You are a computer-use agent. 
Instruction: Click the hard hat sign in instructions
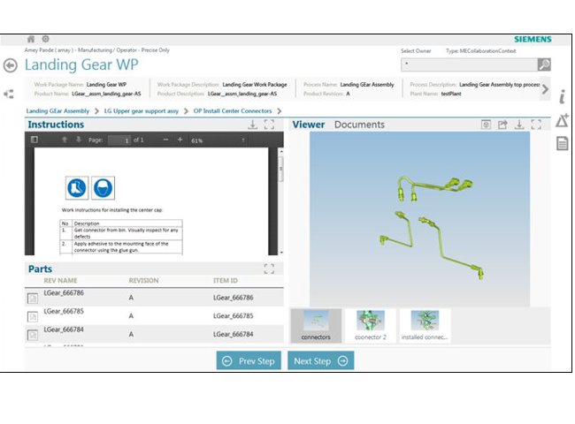click(103, 188)
